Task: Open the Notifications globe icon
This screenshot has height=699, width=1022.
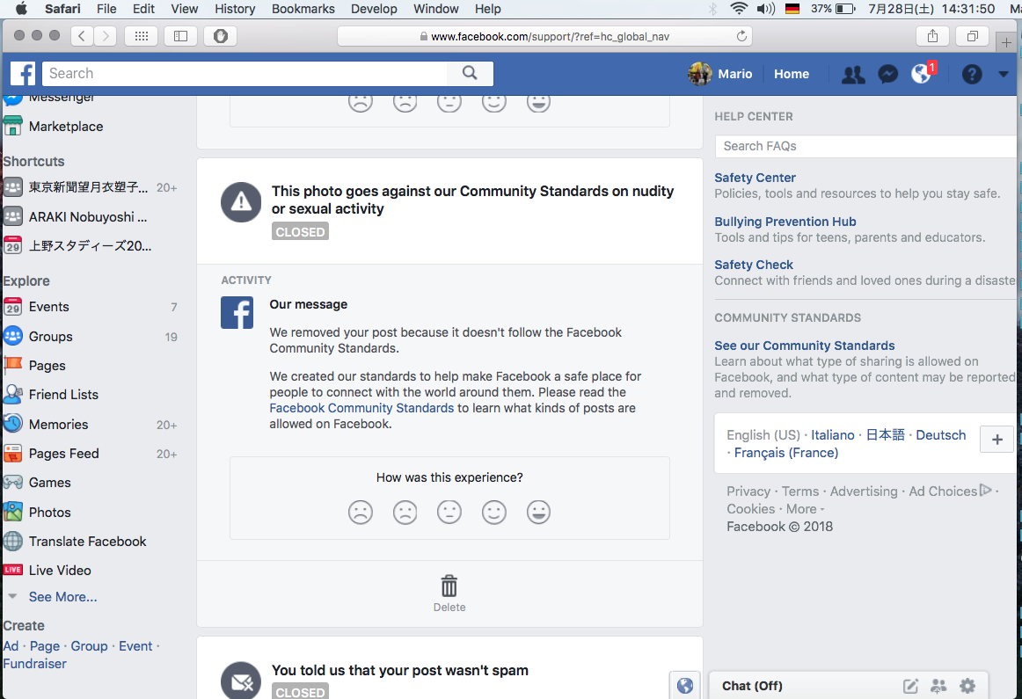Action: (x=921, y=74)
